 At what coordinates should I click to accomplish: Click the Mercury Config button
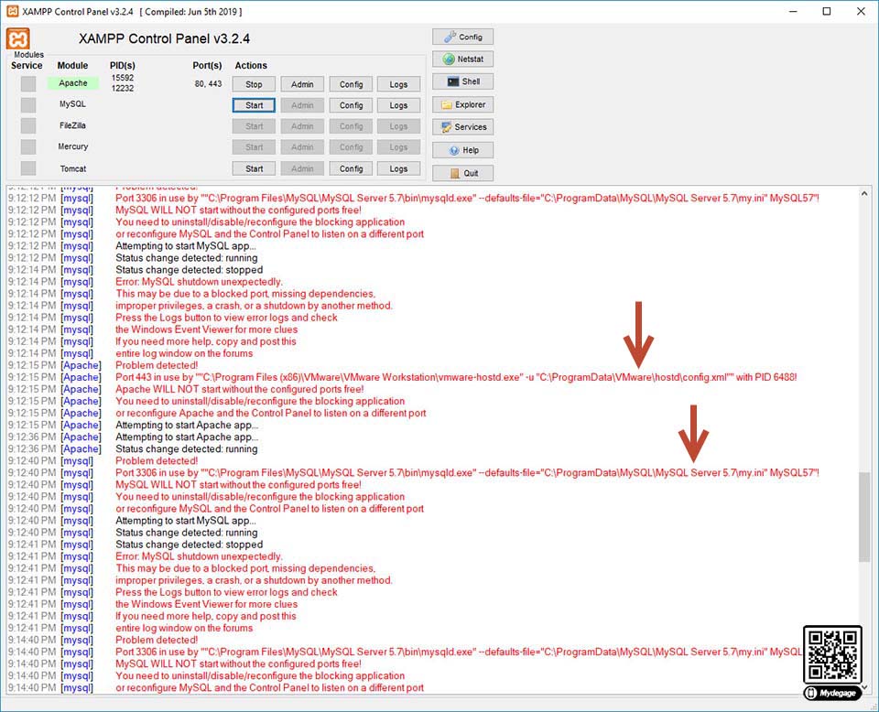pyautogui.click(x=351, y=147)
